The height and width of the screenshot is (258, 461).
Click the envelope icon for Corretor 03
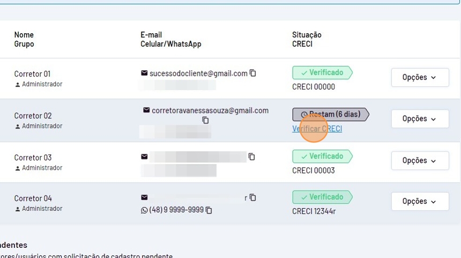coord(144,157)
